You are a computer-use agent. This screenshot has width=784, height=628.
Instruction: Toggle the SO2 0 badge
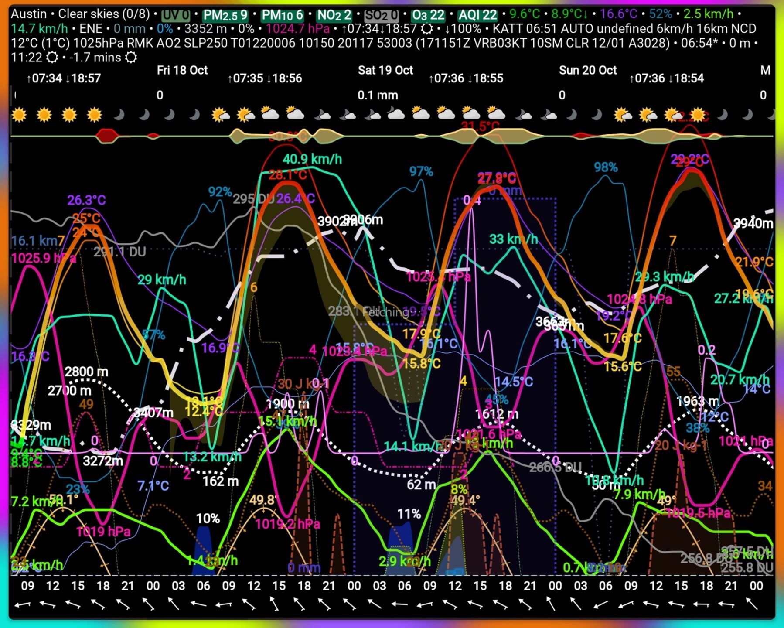coord(379,14)
